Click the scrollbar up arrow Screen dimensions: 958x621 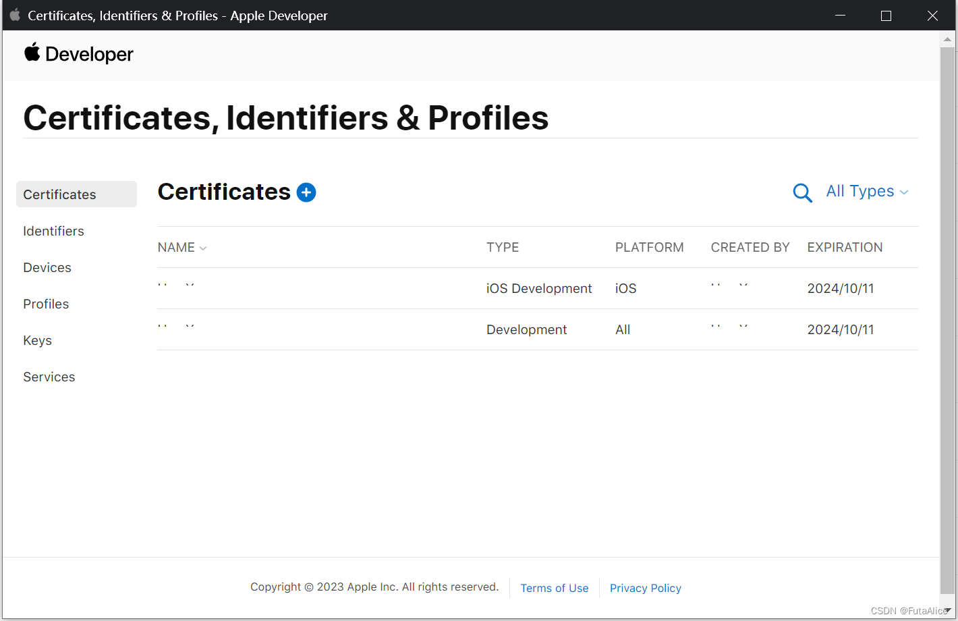click(948, 39)
